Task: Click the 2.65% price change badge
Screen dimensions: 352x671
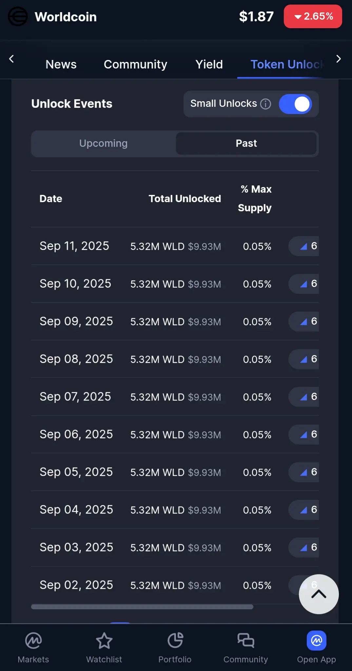Action: [313, 16]
